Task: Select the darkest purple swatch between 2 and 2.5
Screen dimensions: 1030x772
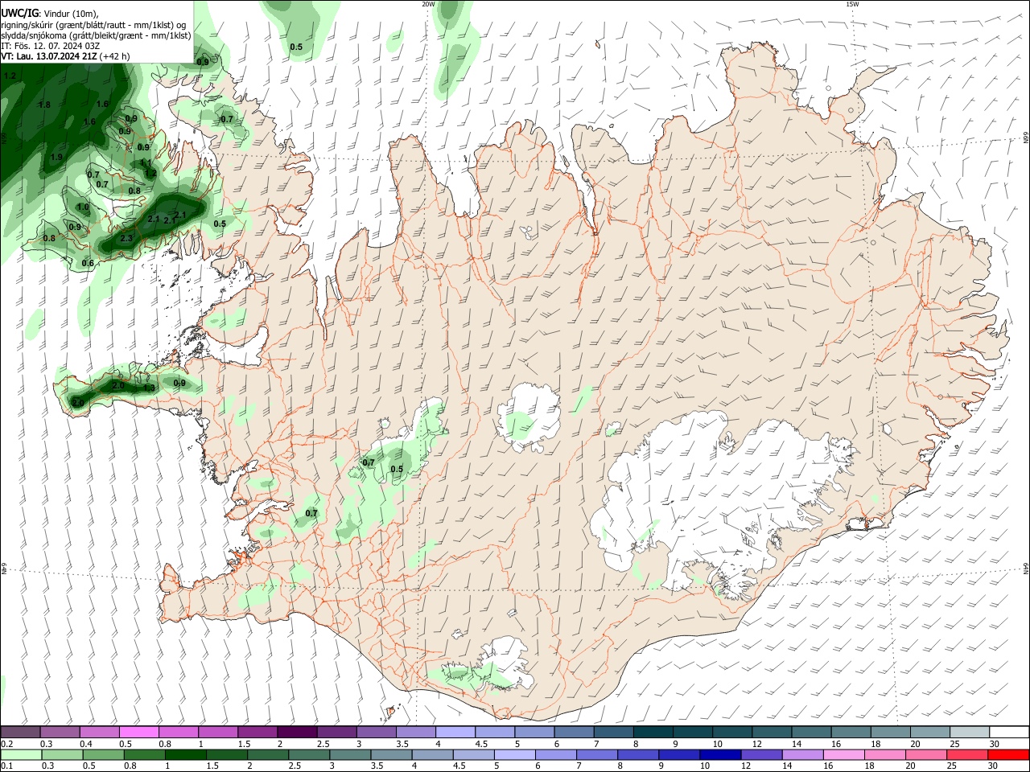Action: [297, 733]
